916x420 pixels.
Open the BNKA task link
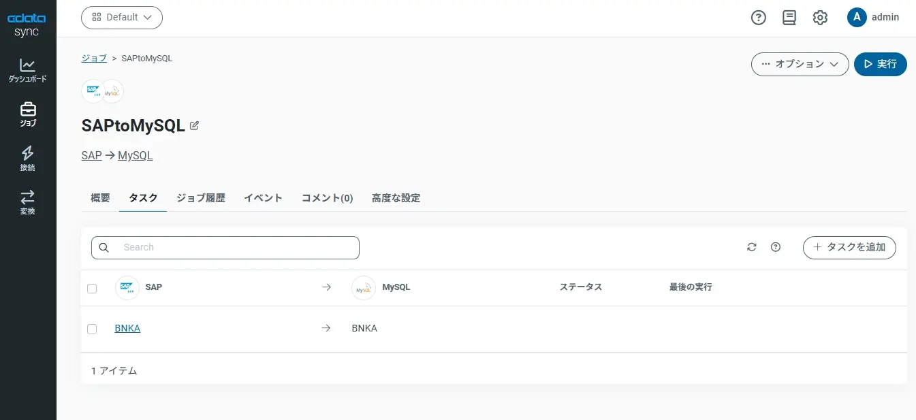127,328
